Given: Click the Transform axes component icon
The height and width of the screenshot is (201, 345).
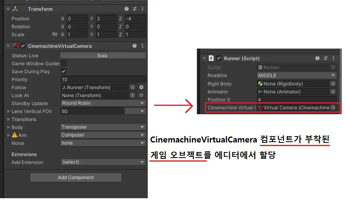Looking at the screenshot, I should pyautogui.click(x=15, y=9).
